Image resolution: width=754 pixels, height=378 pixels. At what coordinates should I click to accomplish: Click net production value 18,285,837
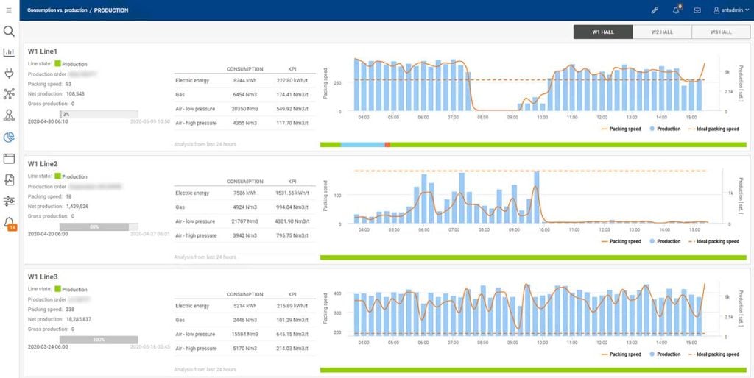[78, 319]
